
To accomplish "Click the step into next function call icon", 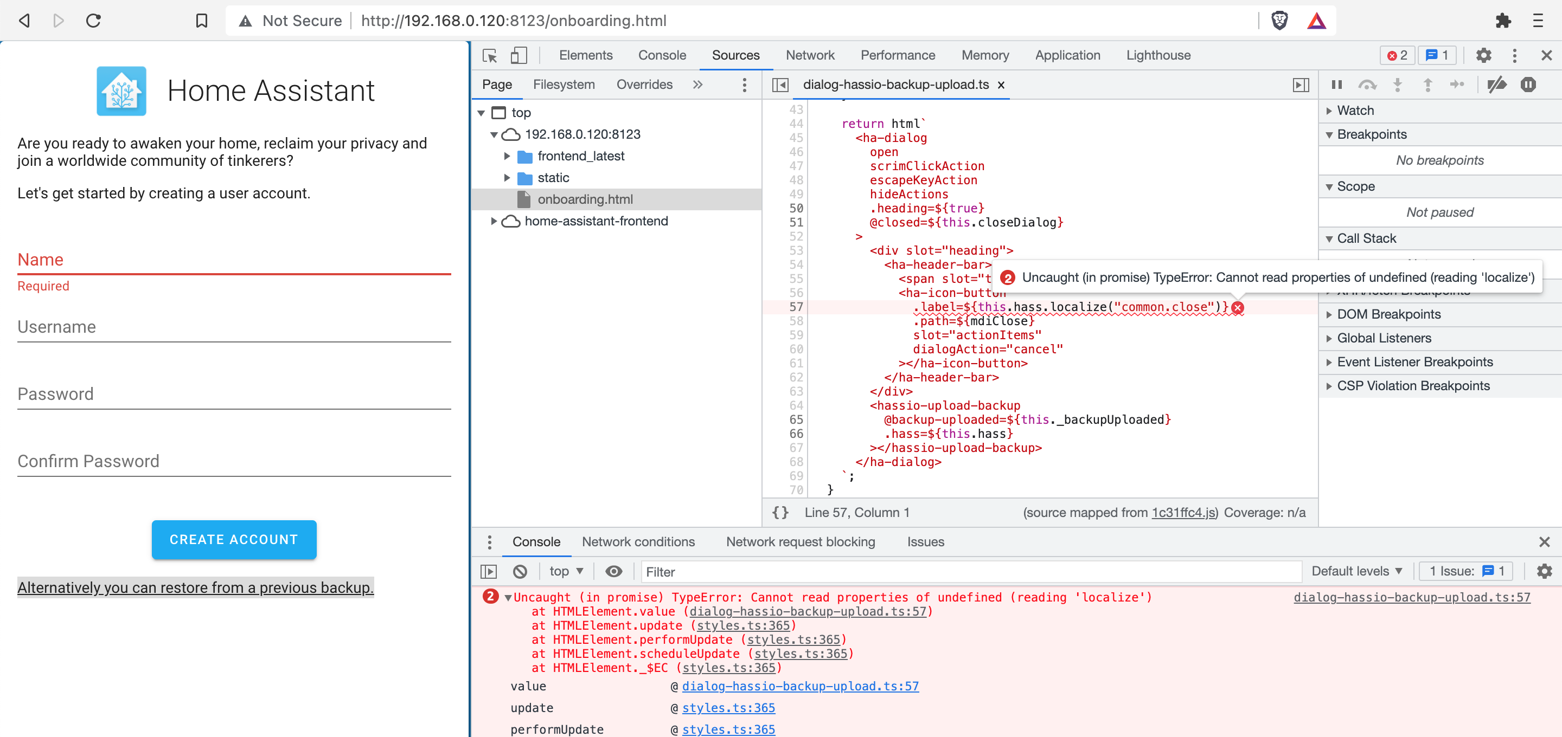I will pyautogui.click(x=1398, y=85).
